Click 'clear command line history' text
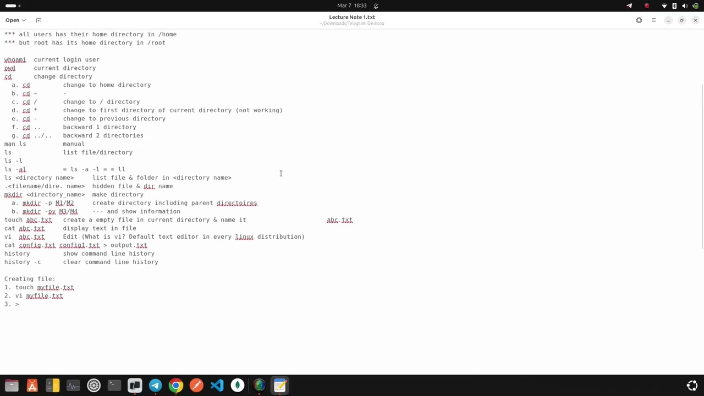This screenshot has height=396, width=704. click(x=111, y=262)
